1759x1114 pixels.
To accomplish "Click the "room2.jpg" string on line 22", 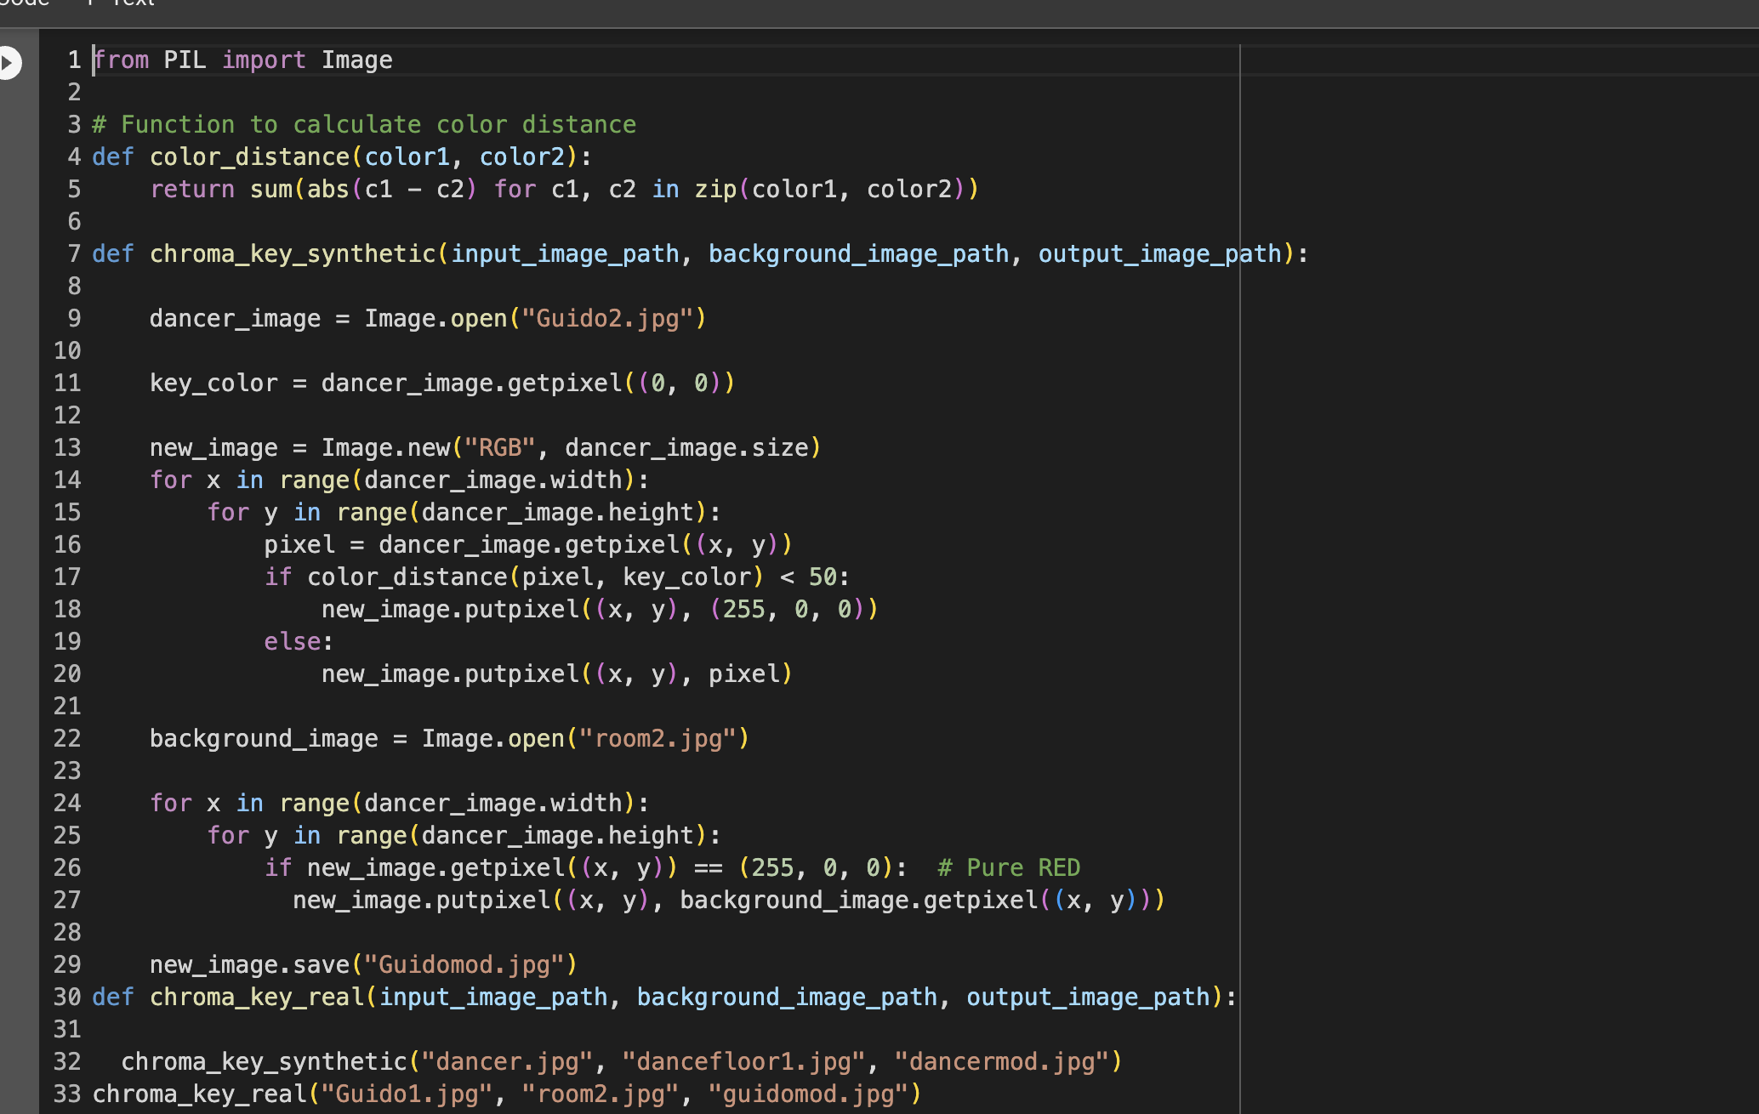I will [x=657, y=738].
